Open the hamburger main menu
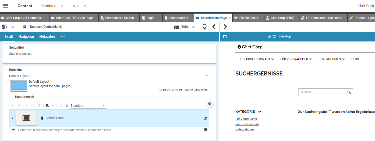The image size is (375, 141). 5,6
